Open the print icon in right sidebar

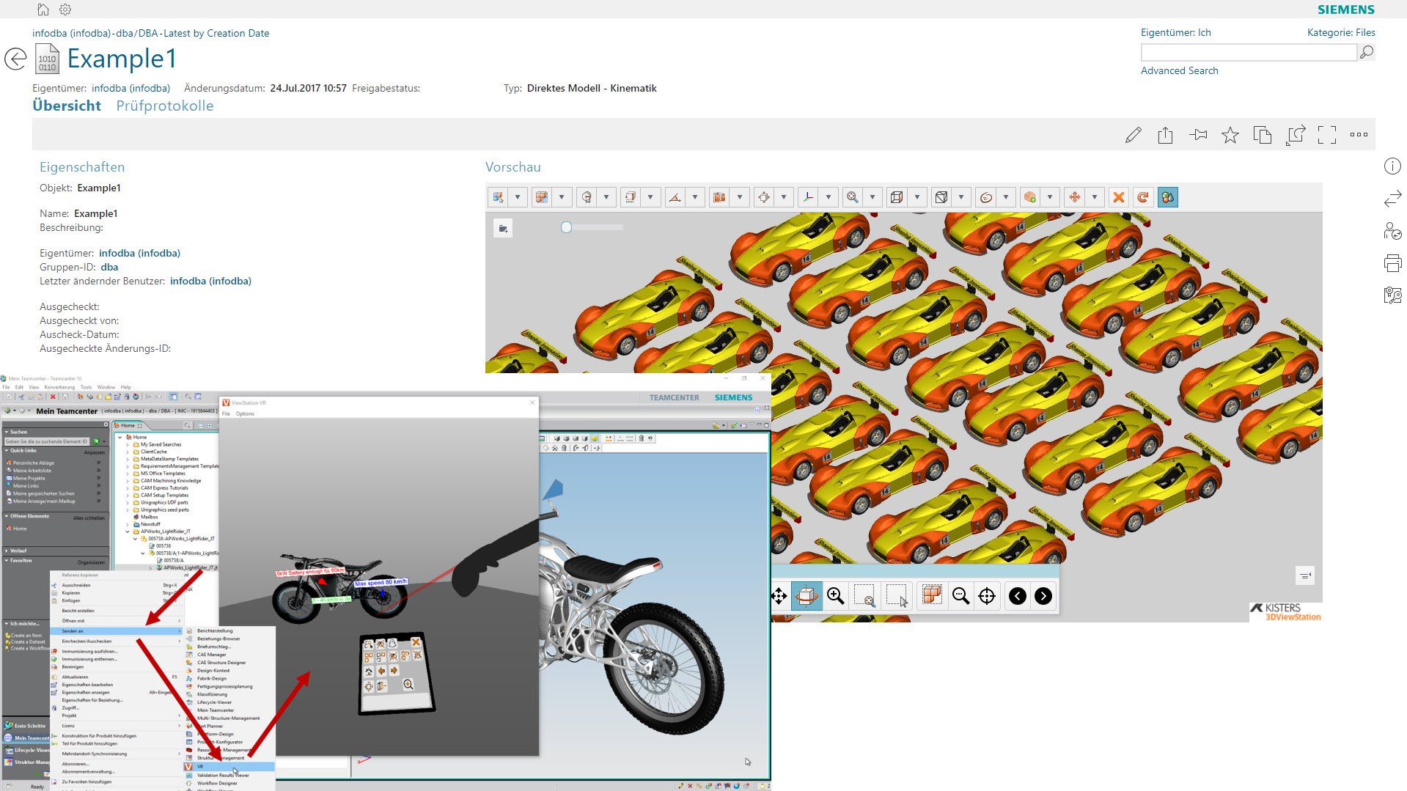coord(1392,263)
